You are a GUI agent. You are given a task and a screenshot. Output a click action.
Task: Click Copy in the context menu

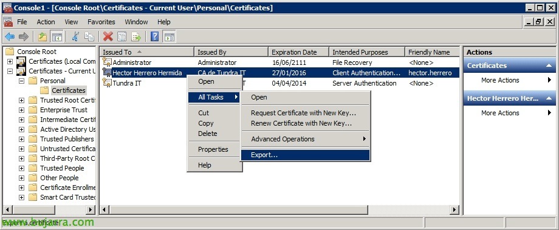point(214,123)
